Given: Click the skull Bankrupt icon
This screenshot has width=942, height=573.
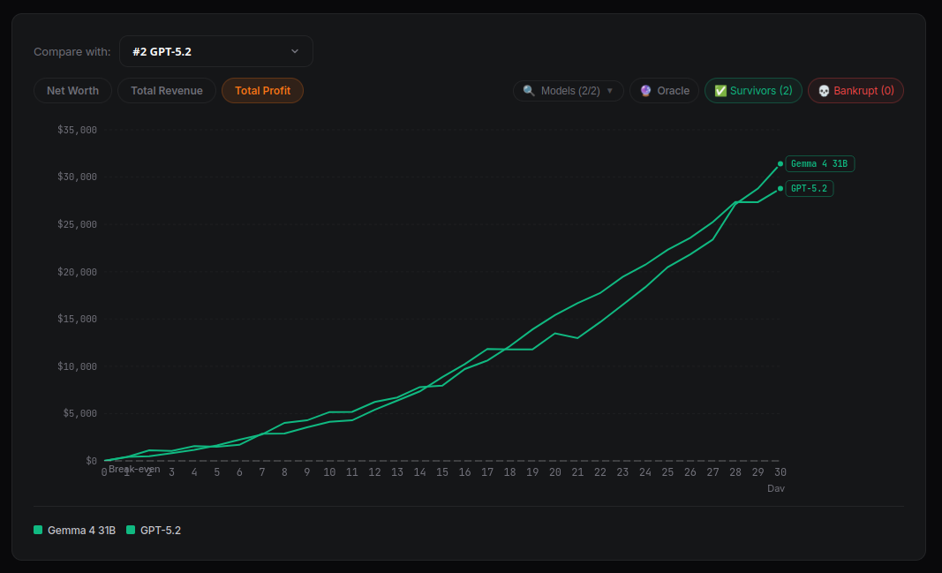Looking at the screenshot, I should pos(825,91).
